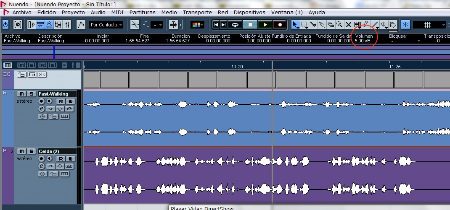
Task: Select the Mute X tool
Action: 348,25
